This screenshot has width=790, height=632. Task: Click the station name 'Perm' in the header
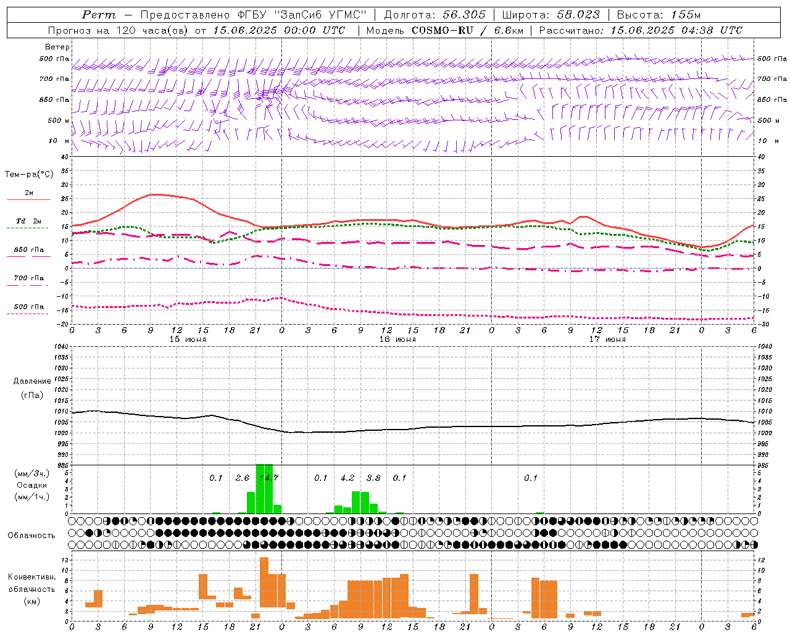(98, 15)
